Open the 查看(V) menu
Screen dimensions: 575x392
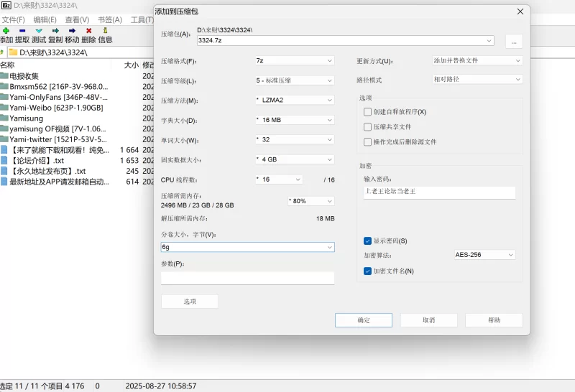[77, 20]
